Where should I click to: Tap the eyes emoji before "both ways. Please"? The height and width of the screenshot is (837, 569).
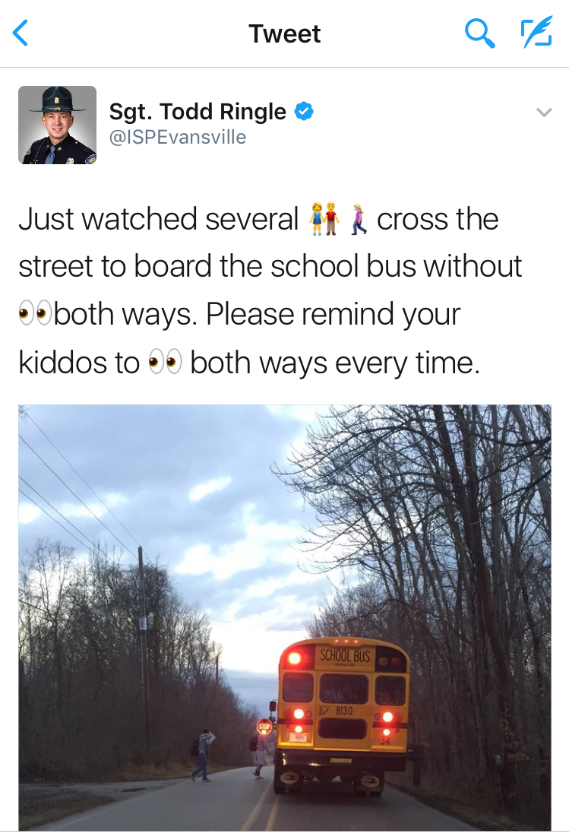tap(35, 313)
